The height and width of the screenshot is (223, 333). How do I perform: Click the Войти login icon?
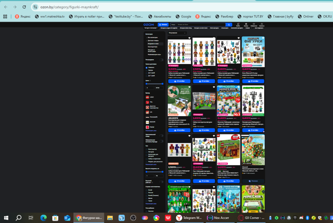[x=238, y=25]
